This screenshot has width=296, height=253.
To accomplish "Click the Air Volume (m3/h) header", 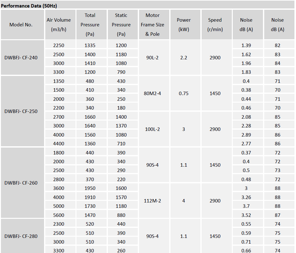I will coord(59,24).
